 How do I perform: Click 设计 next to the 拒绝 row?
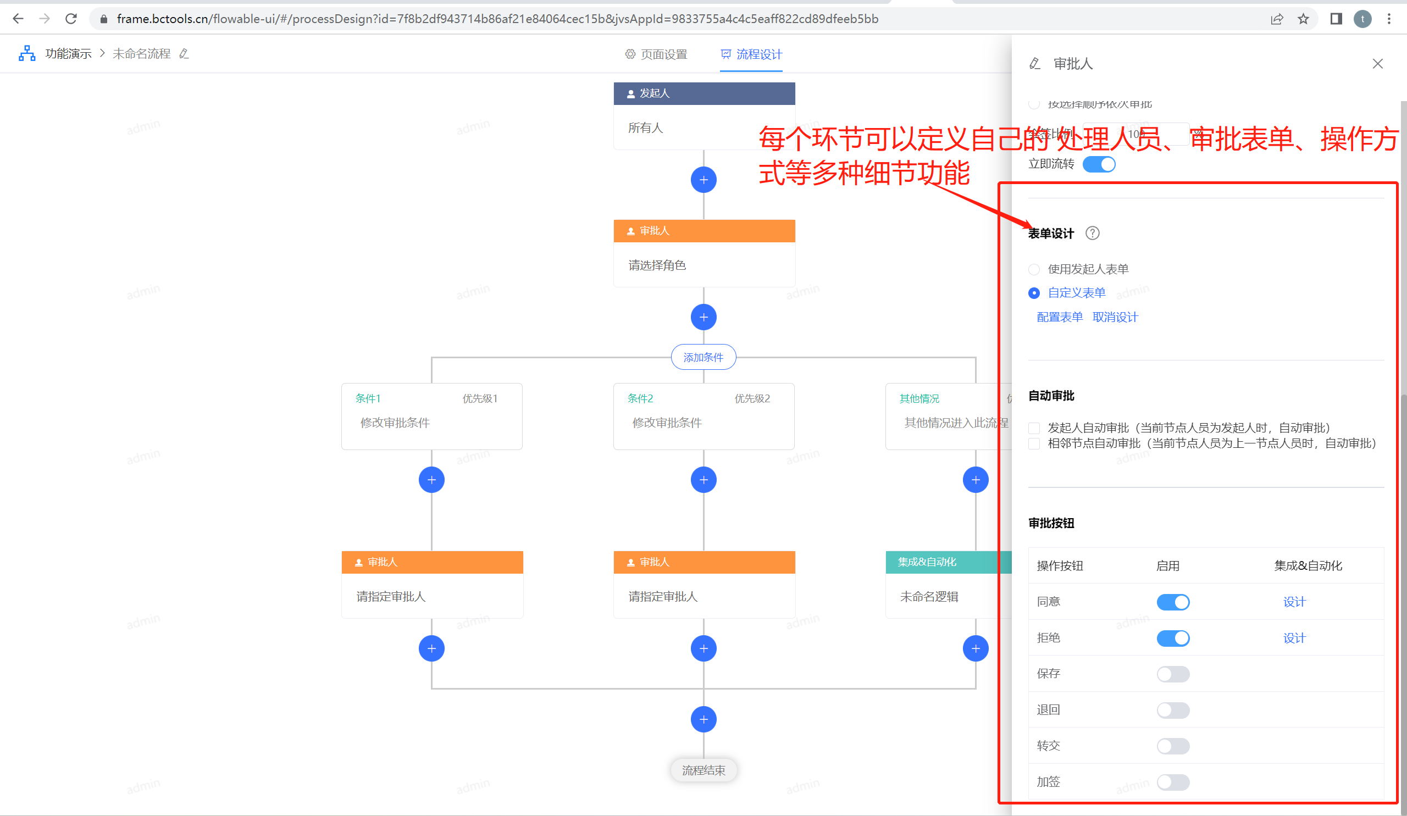tap(1294, 638)
